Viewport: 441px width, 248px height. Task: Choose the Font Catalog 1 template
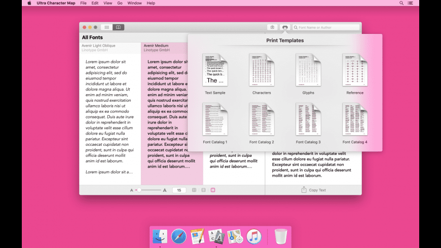point(215,123)
